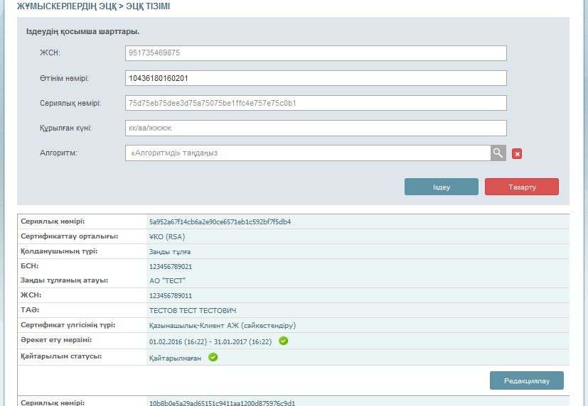Click the green checkmark beside the validity period
The height and width of the screenshot is (406, 588).
click(x=283, y=341)
